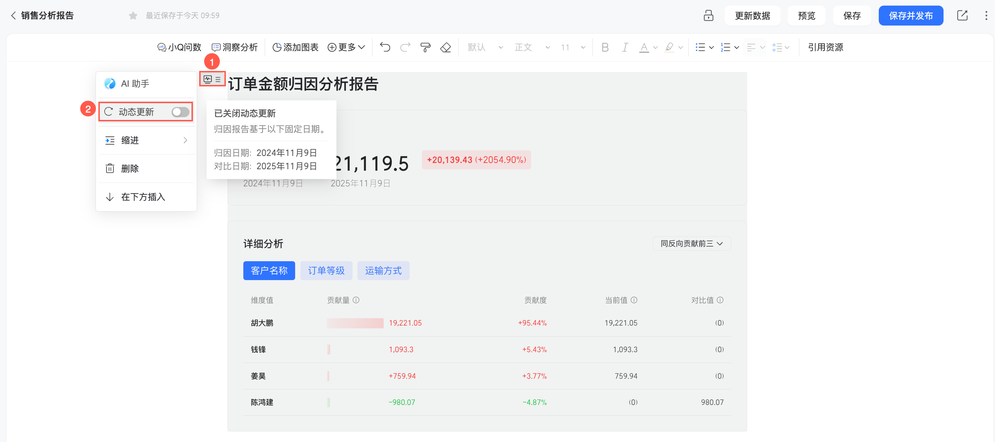Toggle italic formatting

(x=625, y=47)
